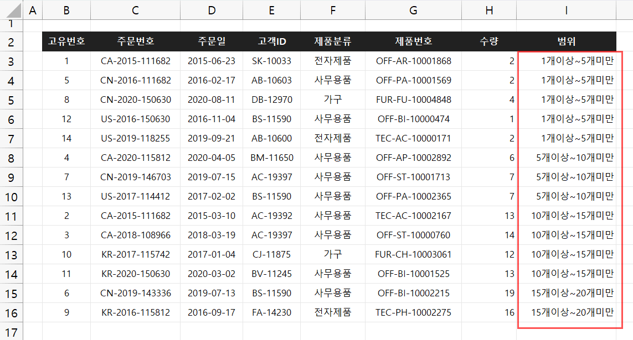Click order date 2016-02-17
This screenshot has height=340, width=633.
click(212, 81)
